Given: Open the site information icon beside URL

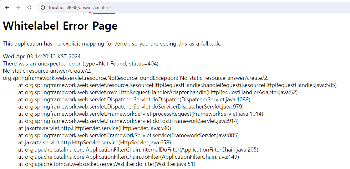Looking at the screenshot, I should (43, 7).
